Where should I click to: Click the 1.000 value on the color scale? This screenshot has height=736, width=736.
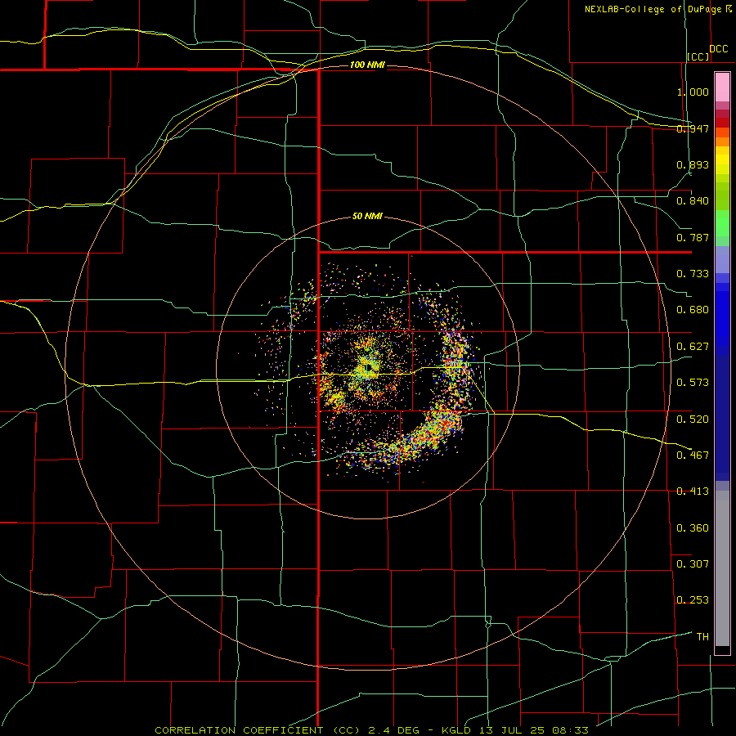693,92
